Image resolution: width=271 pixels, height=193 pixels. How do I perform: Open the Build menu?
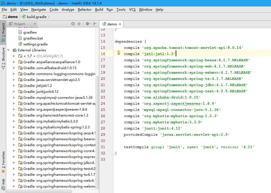[x=99, y=10]
